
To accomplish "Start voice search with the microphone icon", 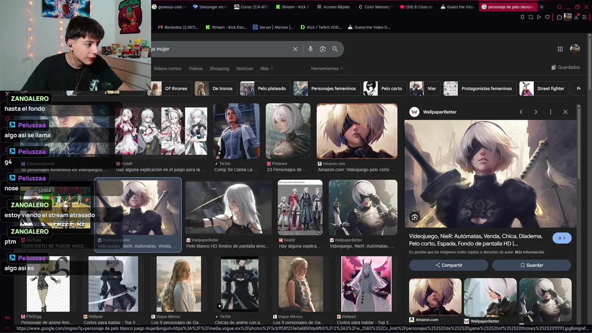I will click(310, 49).
